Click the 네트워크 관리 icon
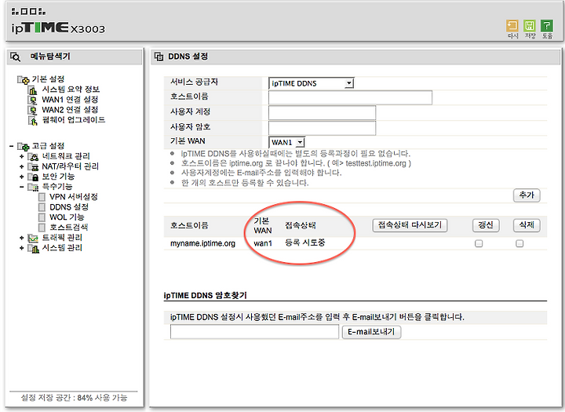The width and height of the screenshot is (565, 412). pyautogui.click(x=33, y=157)
